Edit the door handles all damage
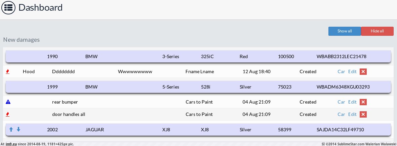Viewport: 397px width, 146px height. [352, 114]
